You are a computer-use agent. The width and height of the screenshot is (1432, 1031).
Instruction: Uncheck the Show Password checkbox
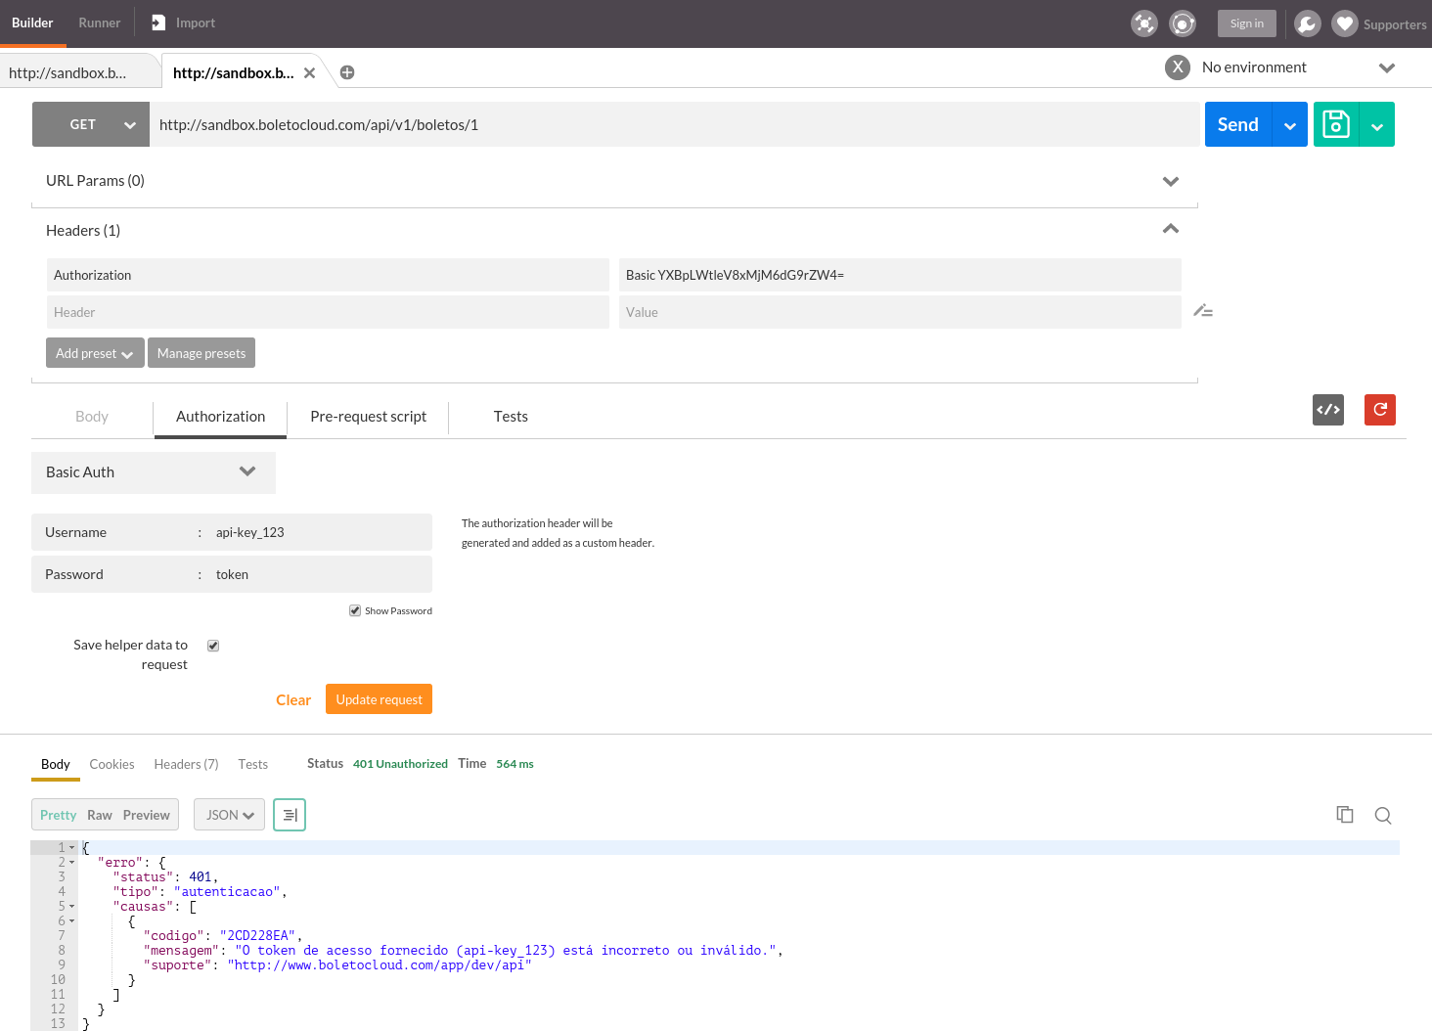coord(355,610)
